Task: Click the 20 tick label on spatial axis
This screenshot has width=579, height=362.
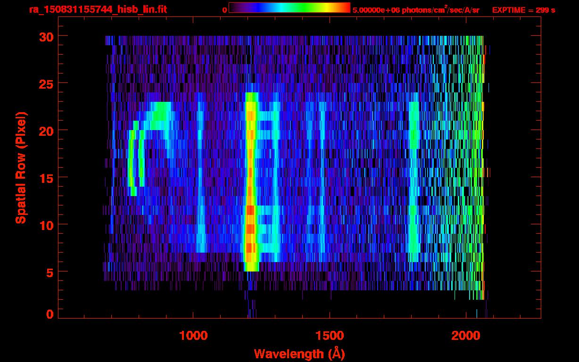Action: click(46, 131)
